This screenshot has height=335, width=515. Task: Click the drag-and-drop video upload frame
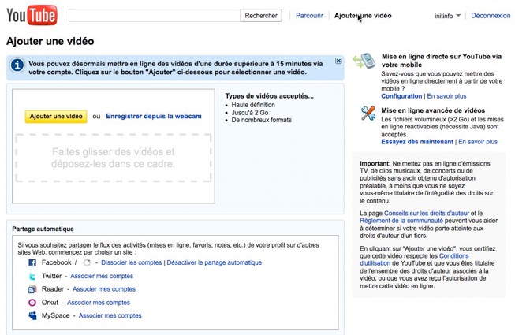[x=114, y=158]
